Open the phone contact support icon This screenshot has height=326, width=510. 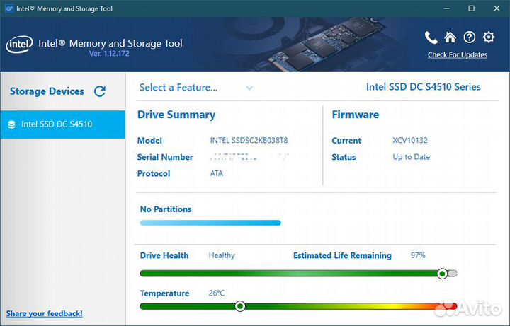431,37
